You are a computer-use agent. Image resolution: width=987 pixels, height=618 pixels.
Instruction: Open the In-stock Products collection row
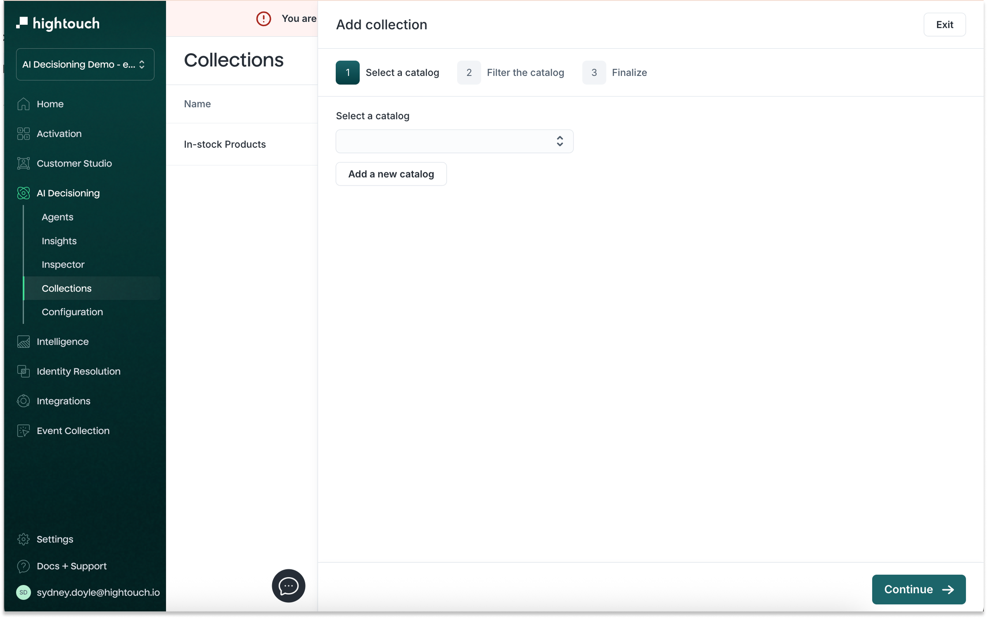point(225,144)
